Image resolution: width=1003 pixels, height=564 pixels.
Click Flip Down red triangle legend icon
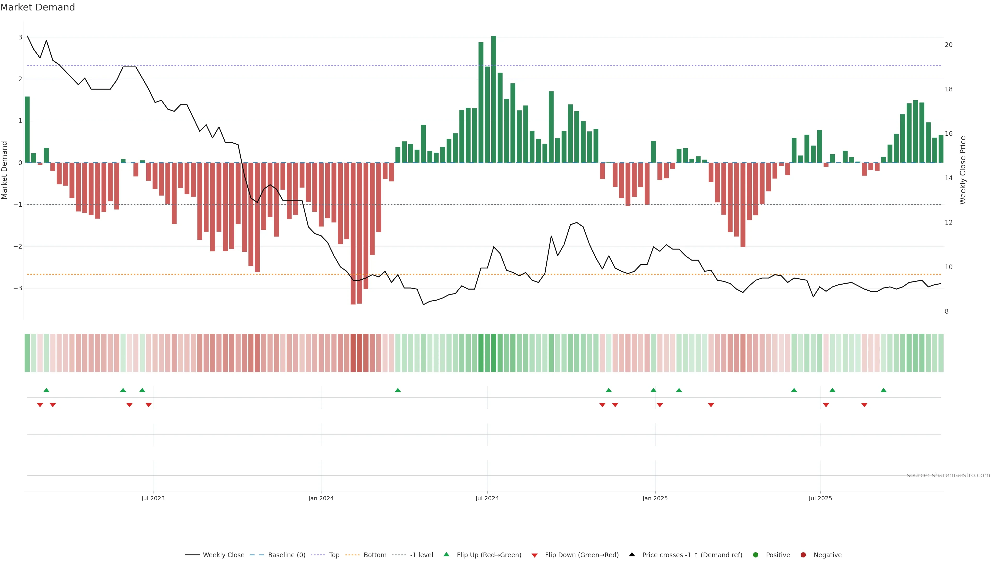click(x=535, y=555)
